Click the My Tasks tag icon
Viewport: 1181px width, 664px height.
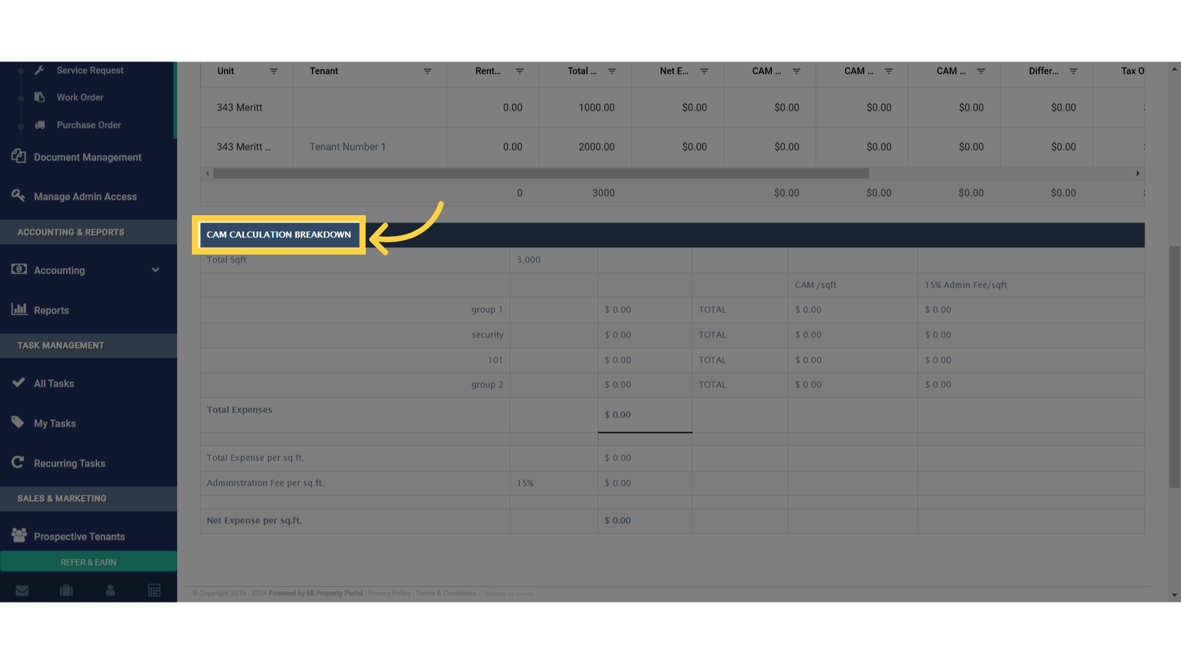(18, 422)
